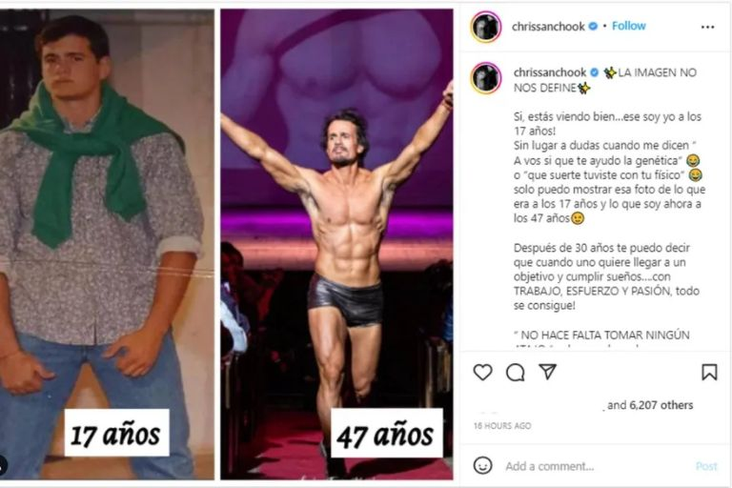Image resolution: width=732 pixels, height=488 pixels.
Task: Open the three-dot more options menu
Action: [708, 27]
